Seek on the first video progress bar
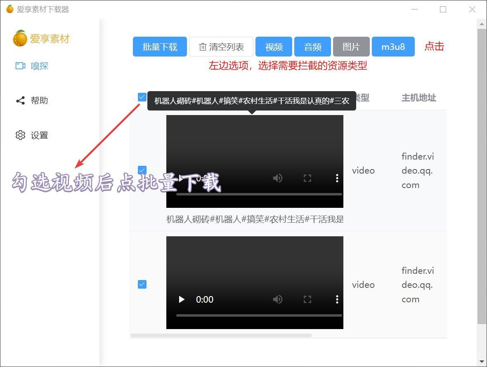 point(259,194)
